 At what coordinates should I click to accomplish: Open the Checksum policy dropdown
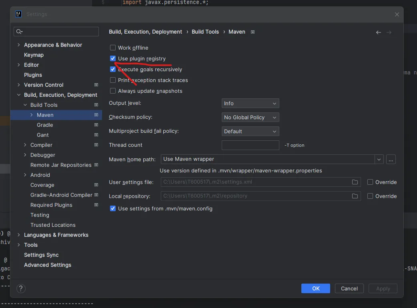[250, 118]
